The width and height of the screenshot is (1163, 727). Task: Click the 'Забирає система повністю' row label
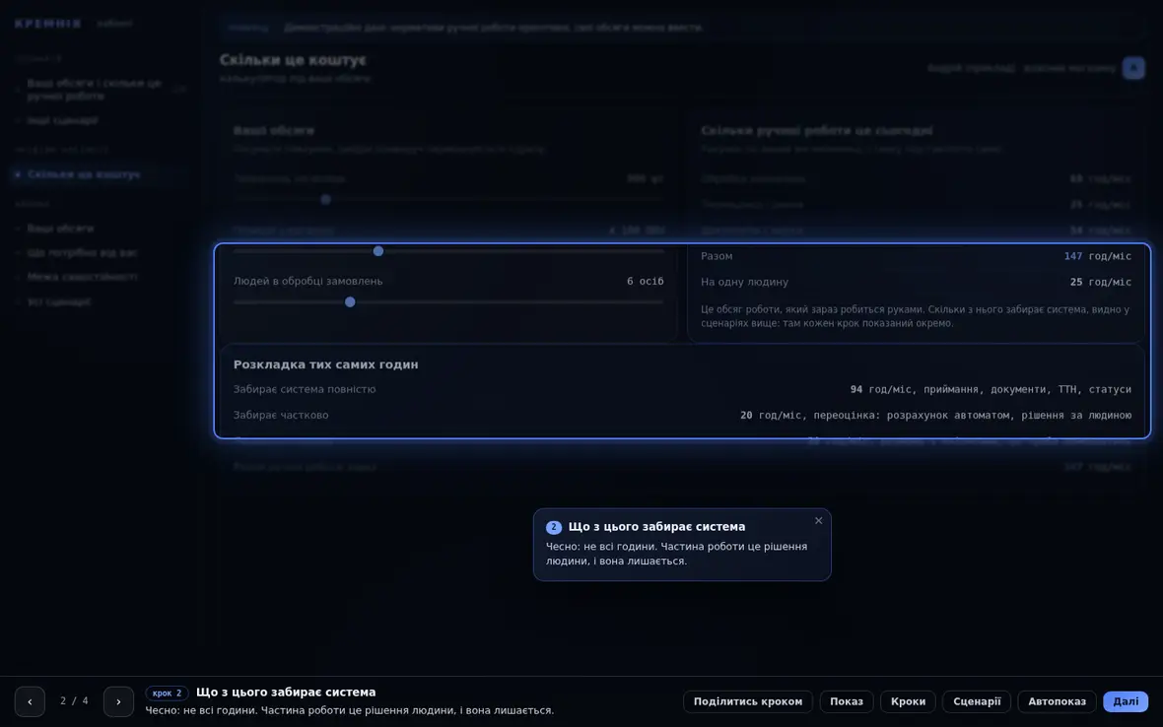pos(305,389)
